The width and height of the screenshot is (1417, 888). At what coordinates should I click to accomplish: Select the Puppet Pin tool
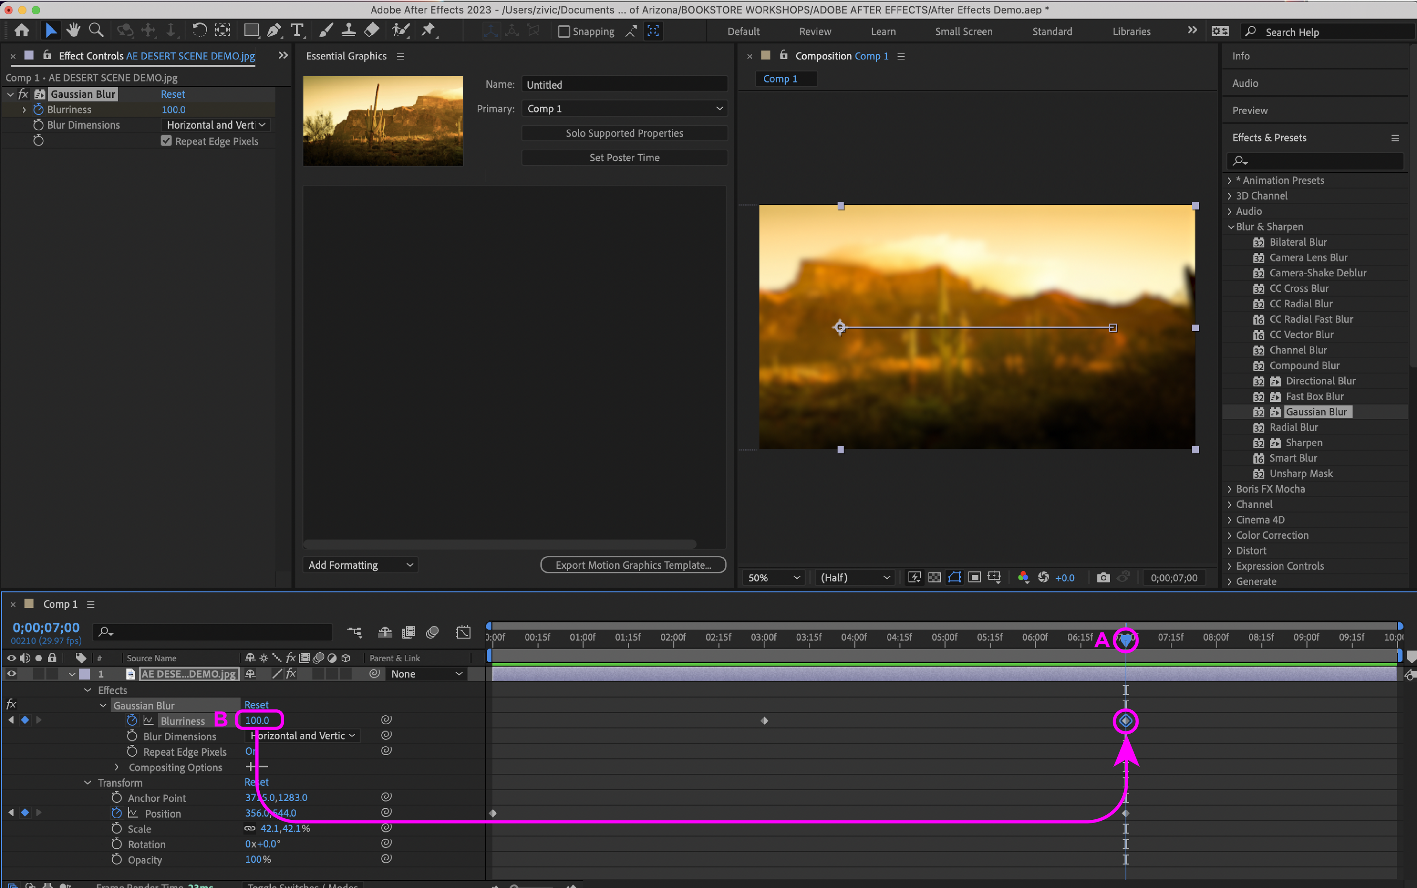point(428,30)
